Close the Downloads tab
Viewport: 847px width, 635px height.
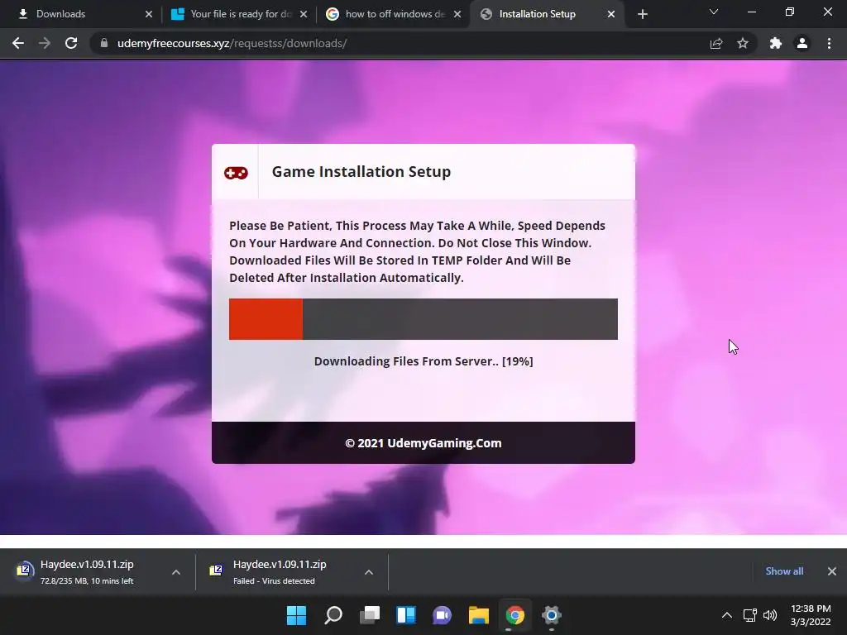click(x=149, y=14)
